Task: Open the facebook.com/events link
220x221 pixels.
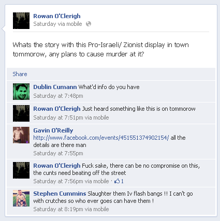Action: pyautogui.click(x=101, y=138)
